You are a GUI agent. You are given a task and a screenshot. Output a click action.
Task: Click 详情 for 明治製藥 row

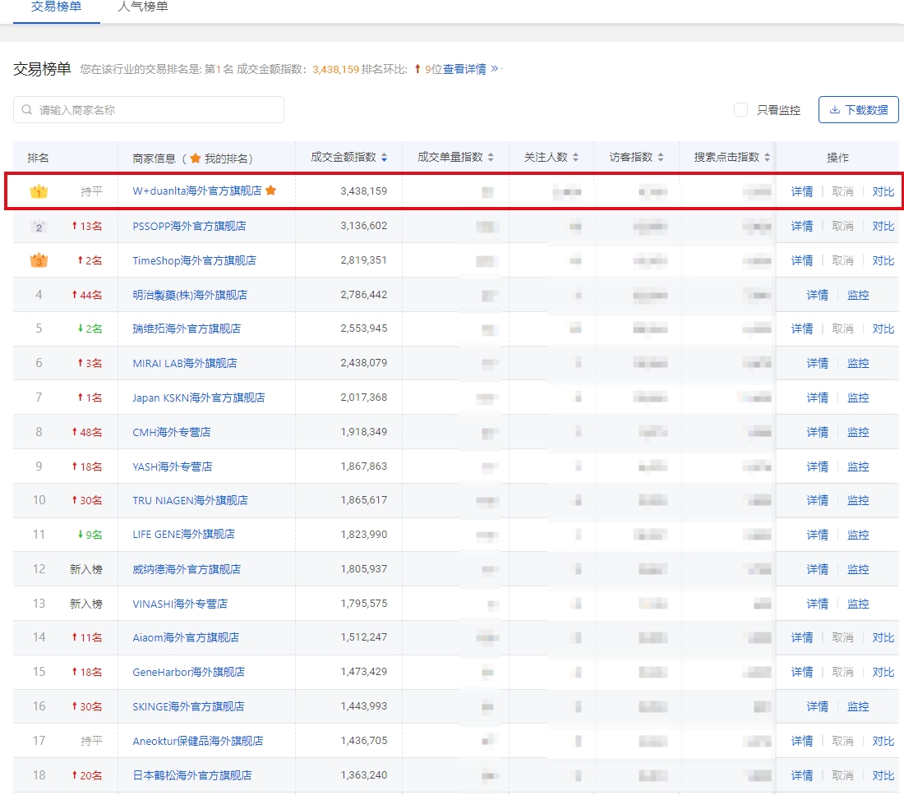[818, 295]
